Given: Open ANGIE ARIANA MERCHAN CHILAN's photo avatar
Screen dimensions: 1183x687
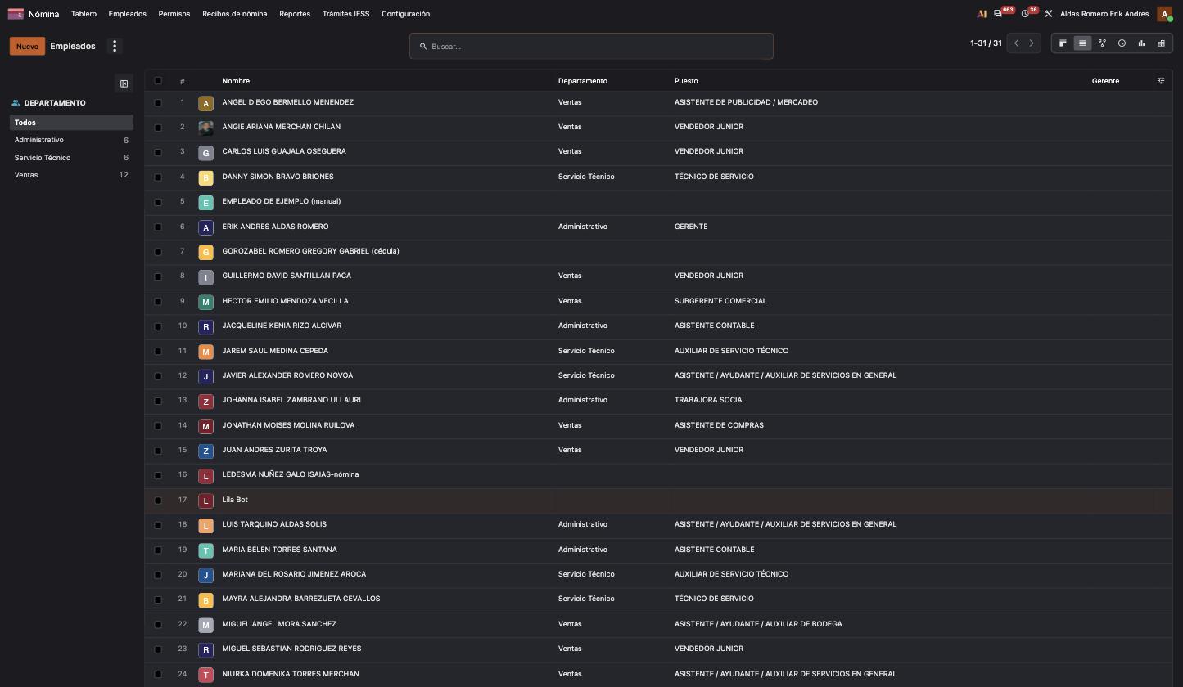Looking at the screenshot, I should tap(205, 128).
